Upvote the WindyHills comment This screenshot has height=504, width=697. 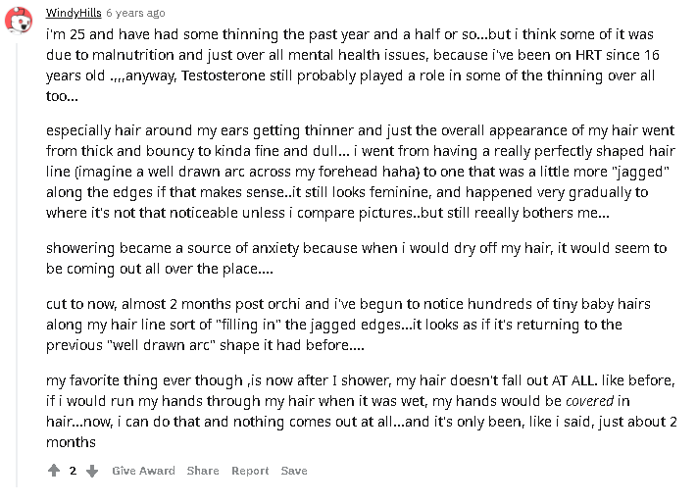[x=54, y=471]
